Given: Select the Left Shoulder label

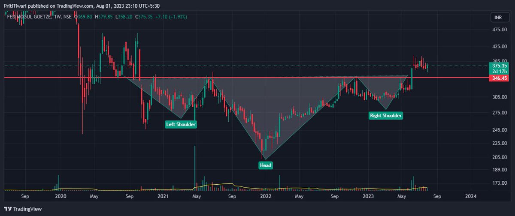Looking at the screenshot, I should [181, 124].
